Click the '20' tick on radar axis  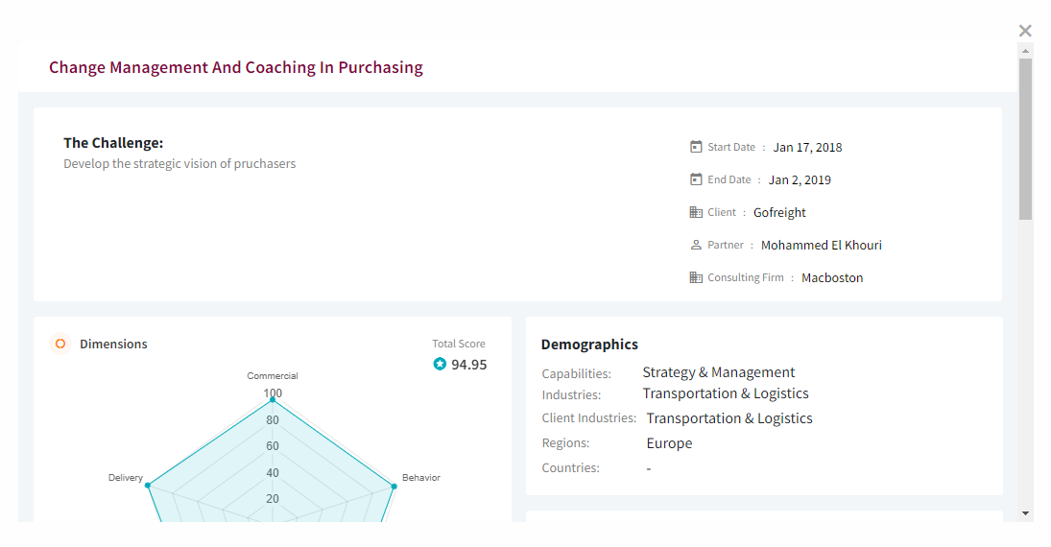point(273,499)
